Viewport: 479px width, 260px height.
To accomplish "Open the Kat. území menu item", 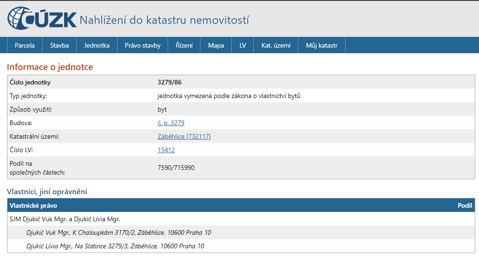I will pyautogui.click(x=276, y=45).
